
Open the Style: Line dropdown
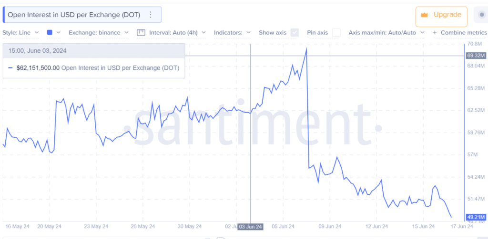(x=21, y=32)
